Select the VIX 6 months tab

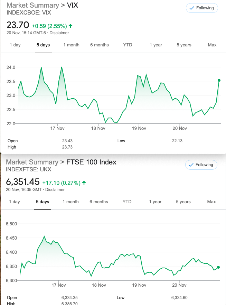pyautogui.click(x=100, y=45)
